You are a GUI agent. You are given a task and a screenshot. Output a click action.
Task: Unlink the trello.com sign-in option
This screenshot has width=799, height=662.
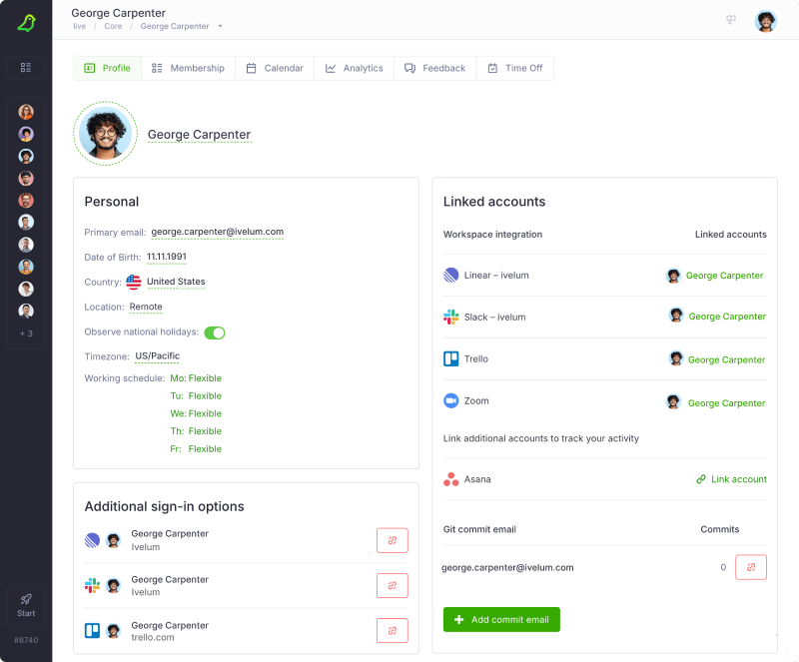pyautogui.click(x=393, y=631)
